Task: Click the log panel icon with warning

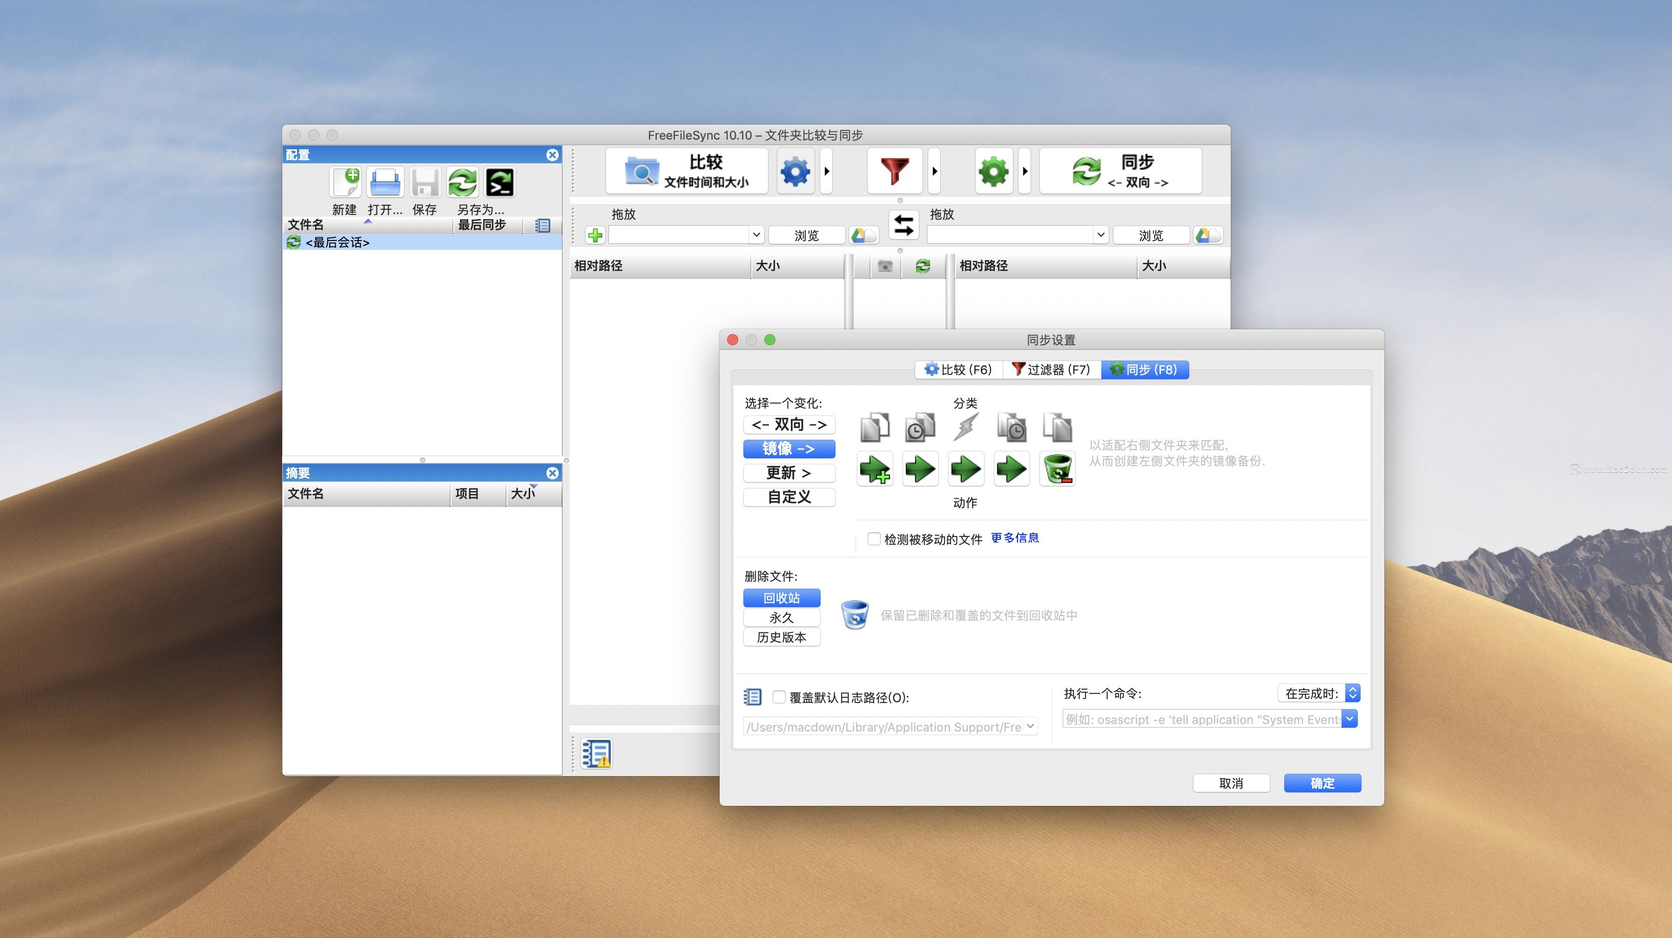Action: coord(596,753)
